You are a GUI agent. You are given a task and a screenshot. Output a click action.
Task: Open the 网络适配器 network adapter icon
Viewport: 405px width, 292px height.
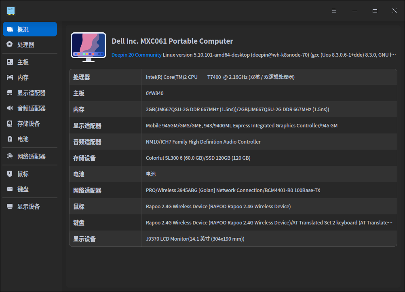9,156
